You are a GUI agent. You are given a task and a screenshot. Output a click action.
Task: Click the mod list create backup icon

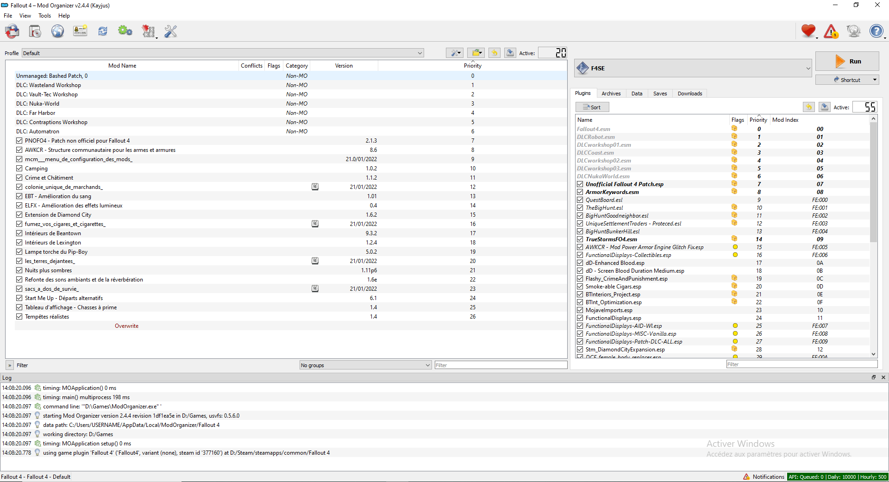pyautogui.click(x=510, y=53)
